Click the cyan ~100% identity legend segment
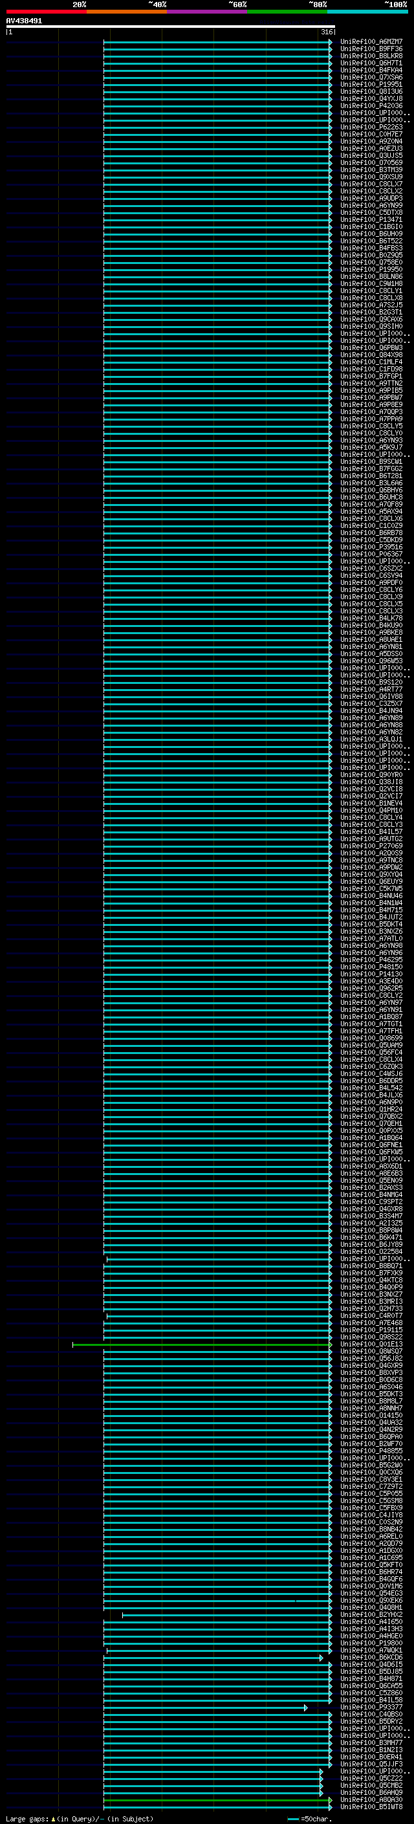The height and width of the screenshot is (1824, 414). [367, 12]
